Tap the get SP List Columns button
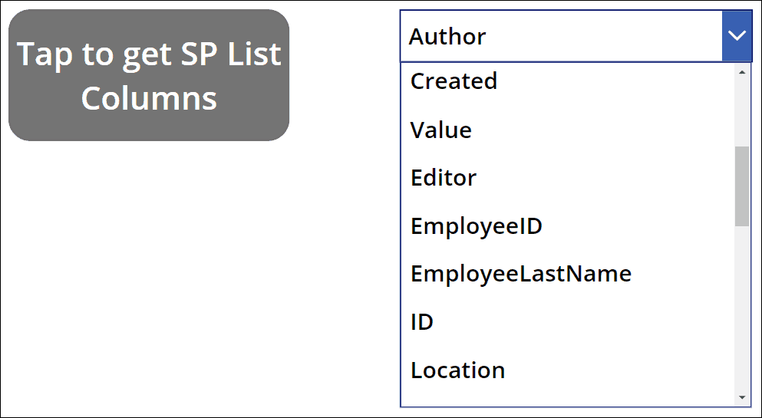This screenshot has width=762, height=418. click(149, 75)
